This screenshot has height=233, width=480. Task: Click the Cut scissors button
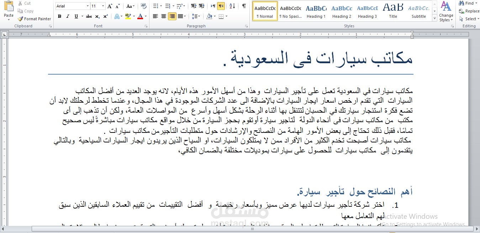(24, 3)
